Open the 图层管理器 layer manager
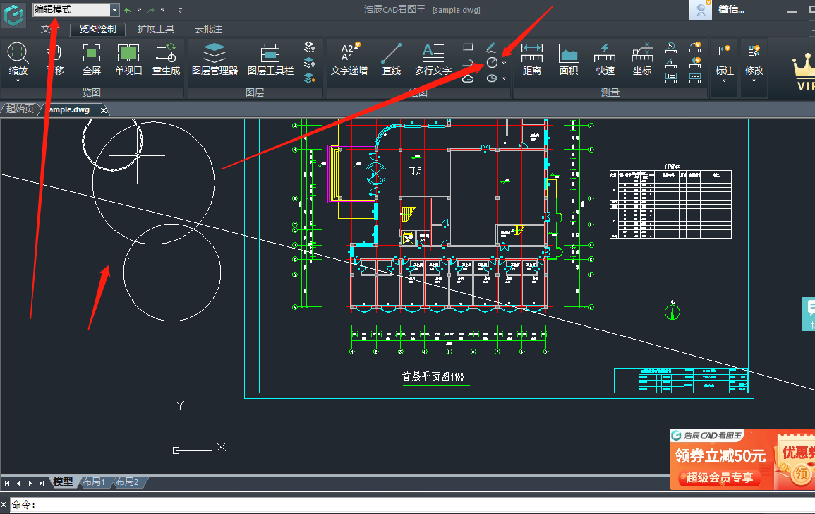This screenshot has height=514, width=815. click(x=215, y=59)
